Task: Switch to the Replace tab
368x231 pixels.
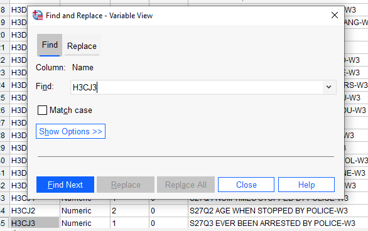Action: click(82, 46)
